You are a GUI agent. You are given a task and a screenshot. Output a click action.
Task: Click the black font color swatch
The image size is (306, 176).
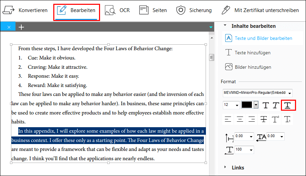pyautogui.click(x=247, y=105)
